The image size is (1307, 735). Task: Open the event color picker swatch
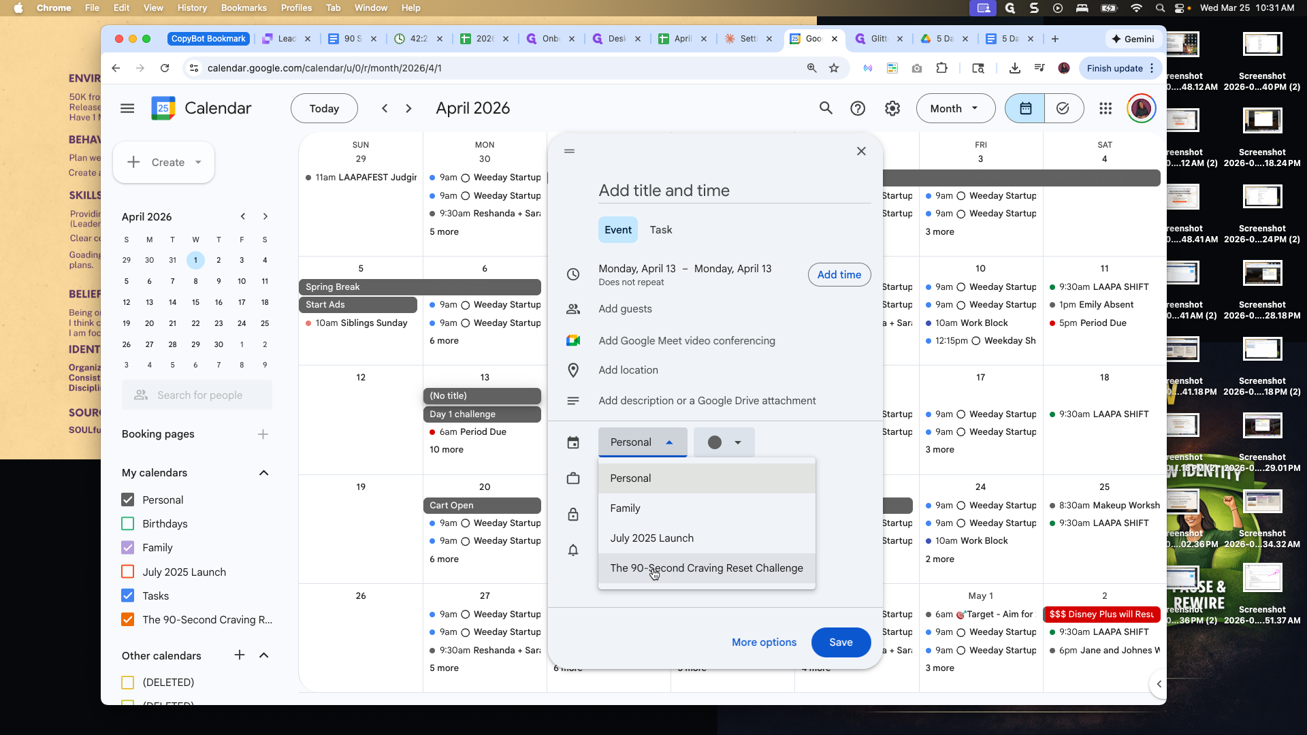point(724,442)
